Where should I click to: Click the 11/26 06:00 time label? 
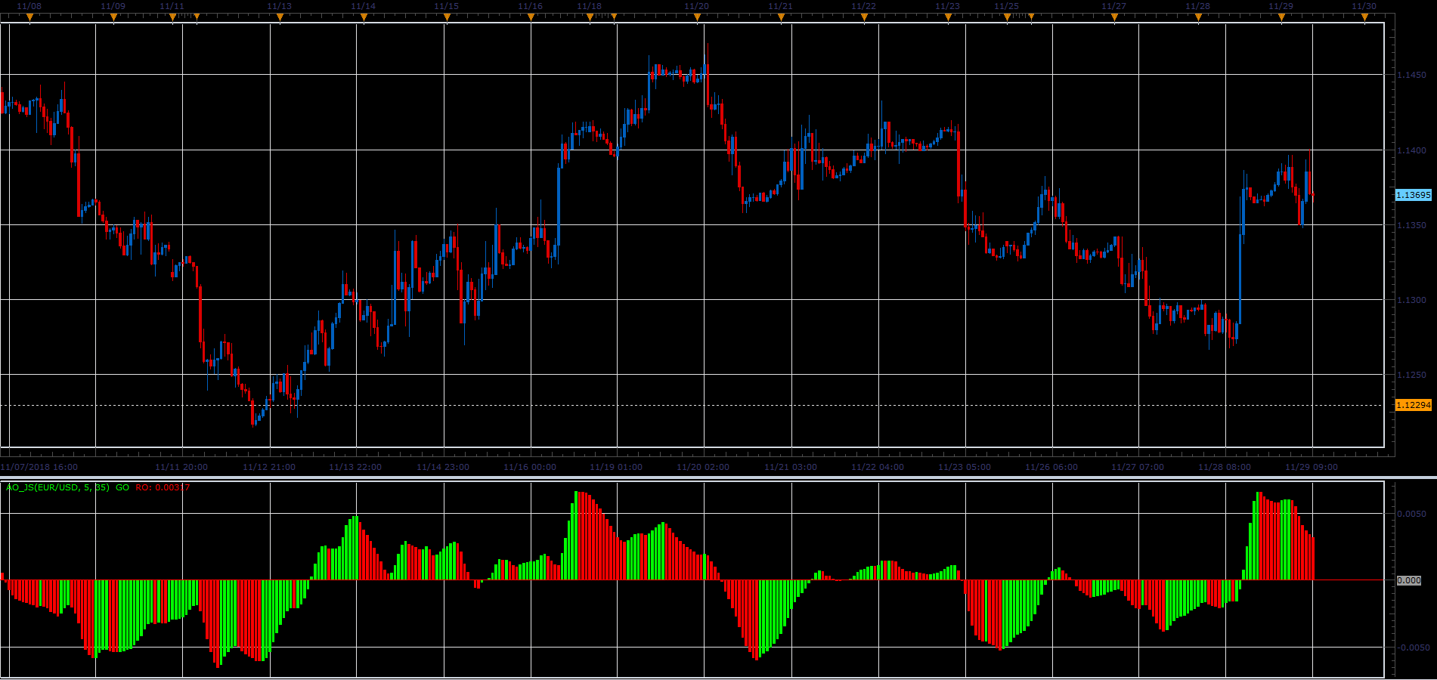pyautogui.click(x=1051, y=467)
